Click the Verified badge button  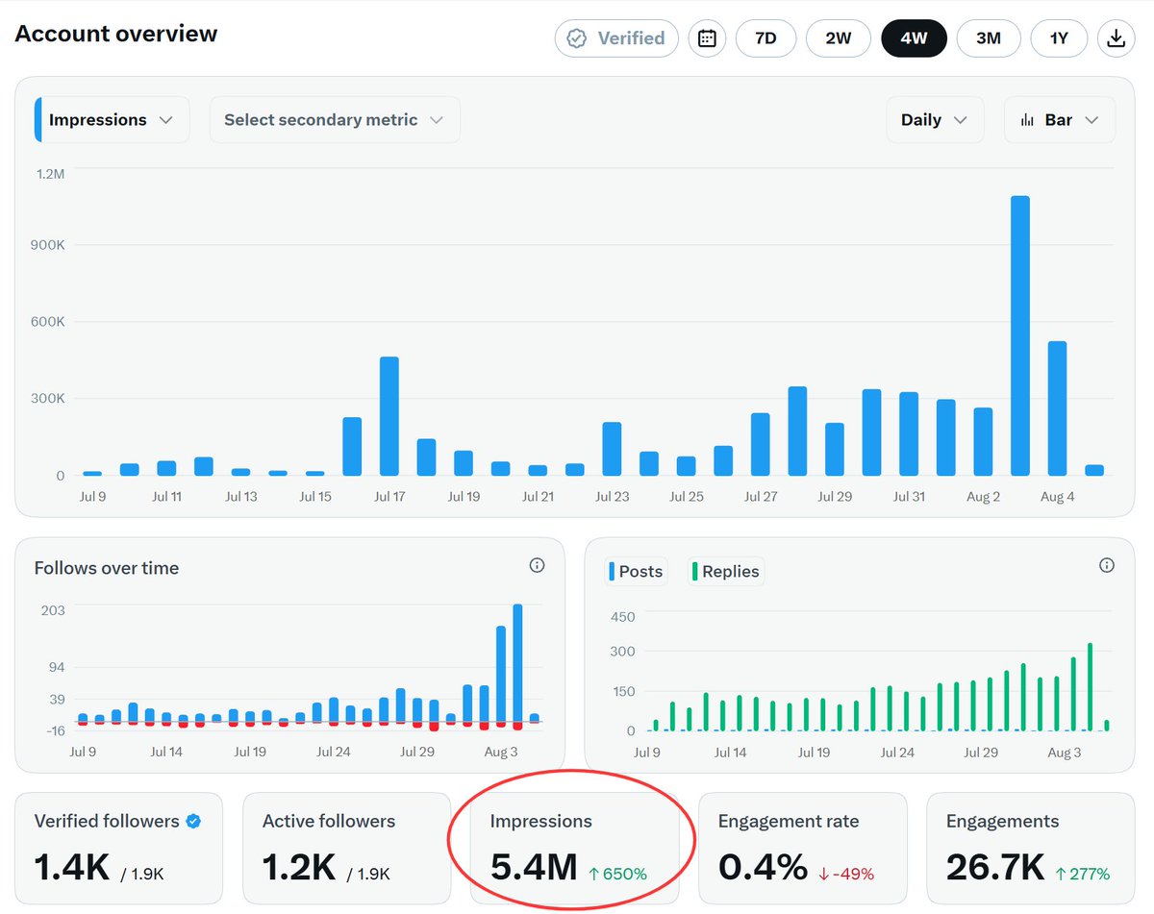[x=616, y=38]
